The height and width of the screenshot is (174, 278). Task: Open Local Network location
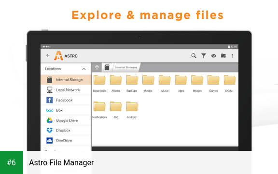click(x=66, y=90)
